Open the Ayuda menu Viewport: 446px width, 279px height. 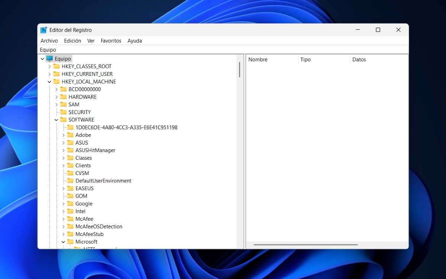click(135, 41)
